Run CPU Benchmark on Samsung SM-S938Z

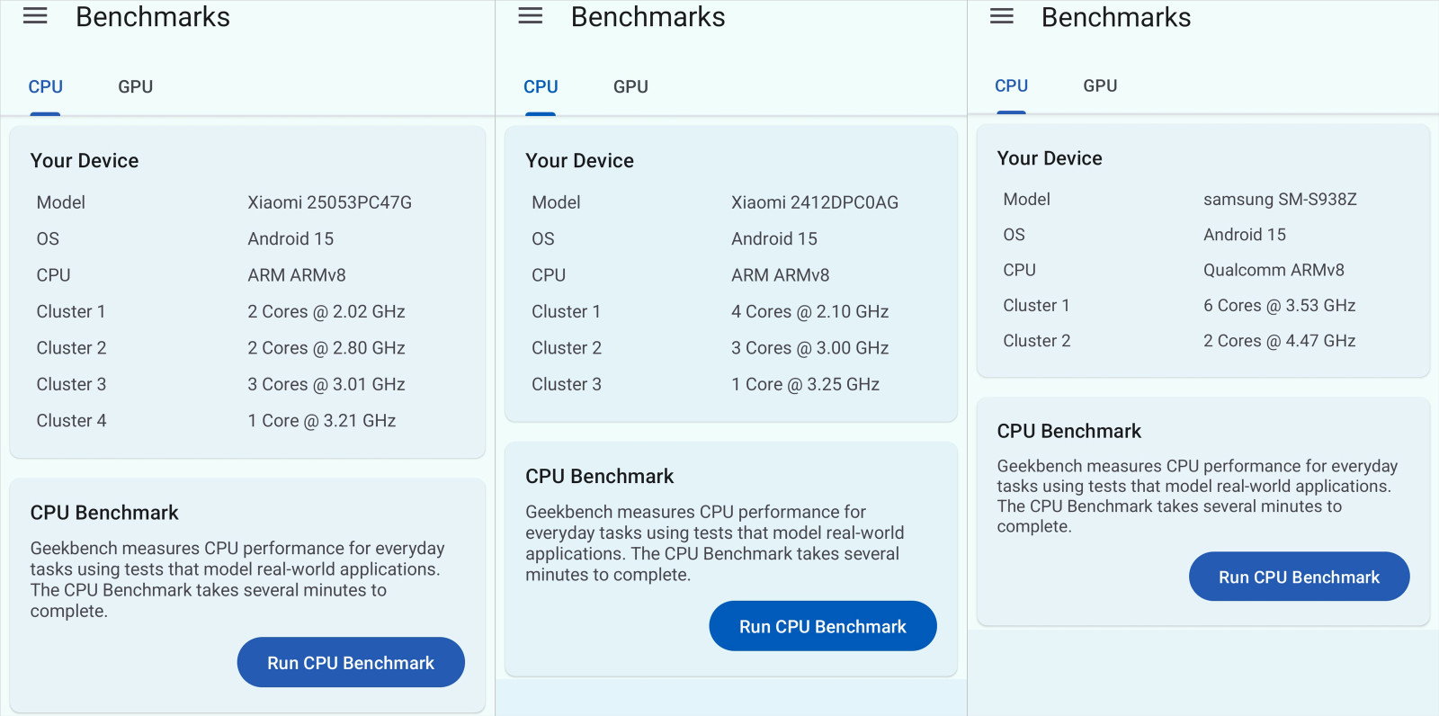click(1299, 577)
